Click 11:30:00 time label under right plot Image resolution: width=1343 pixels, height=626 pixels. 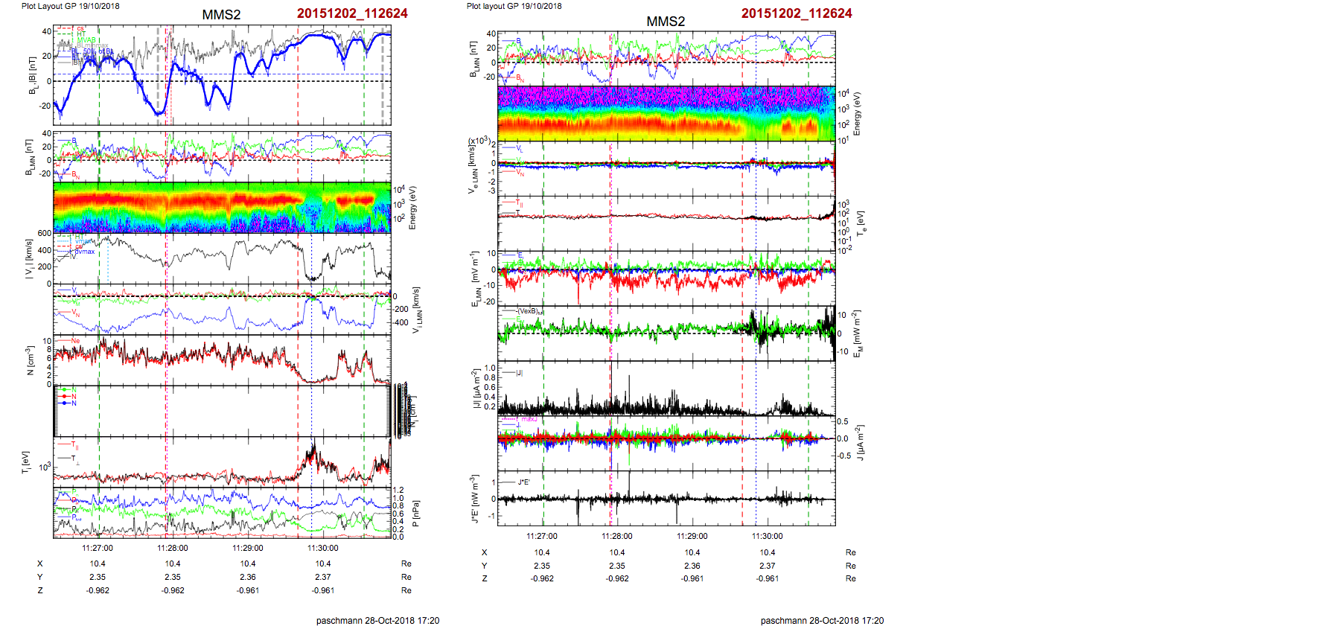click(x=768, y=536)
